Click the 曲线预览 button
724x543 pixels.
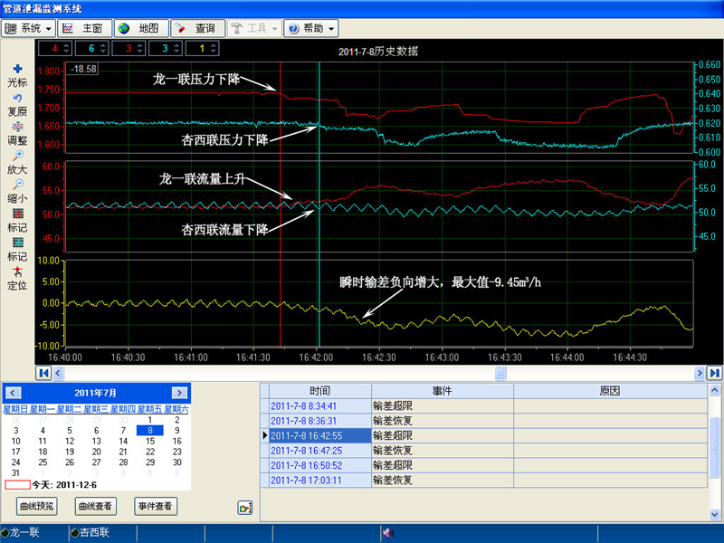click(x=39, y=505)
